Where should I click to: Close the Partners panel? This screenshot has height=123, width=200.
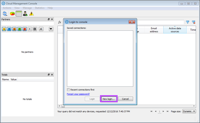(x=52, y=19)
